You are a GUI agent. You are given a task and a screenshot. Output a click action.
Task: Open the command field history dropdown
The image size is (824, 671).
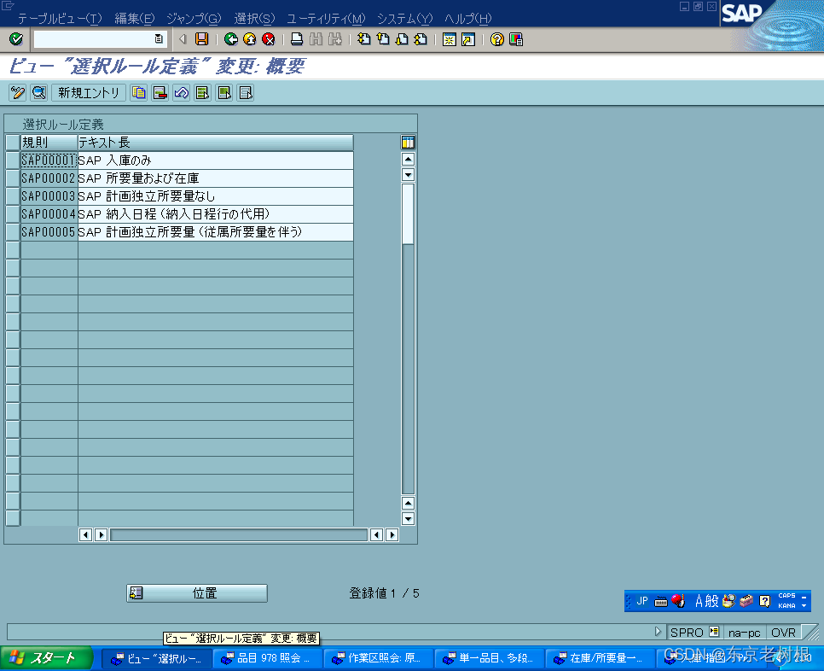159,38
